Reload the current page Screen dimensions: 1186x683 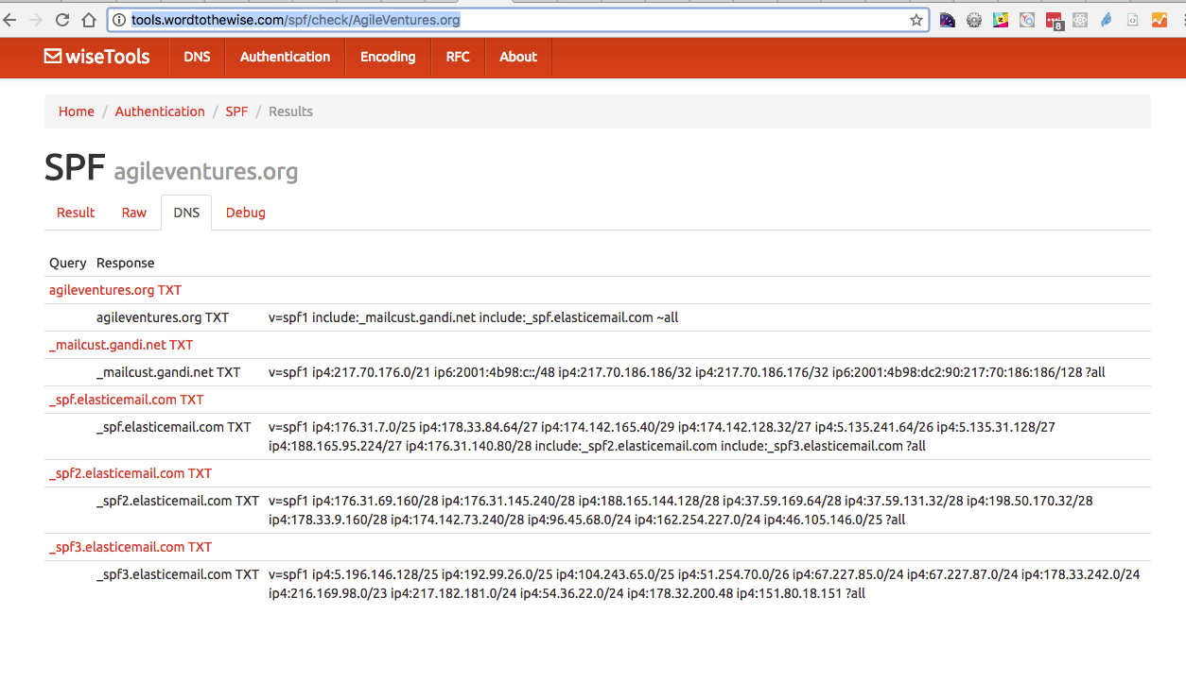pos(62,20)
